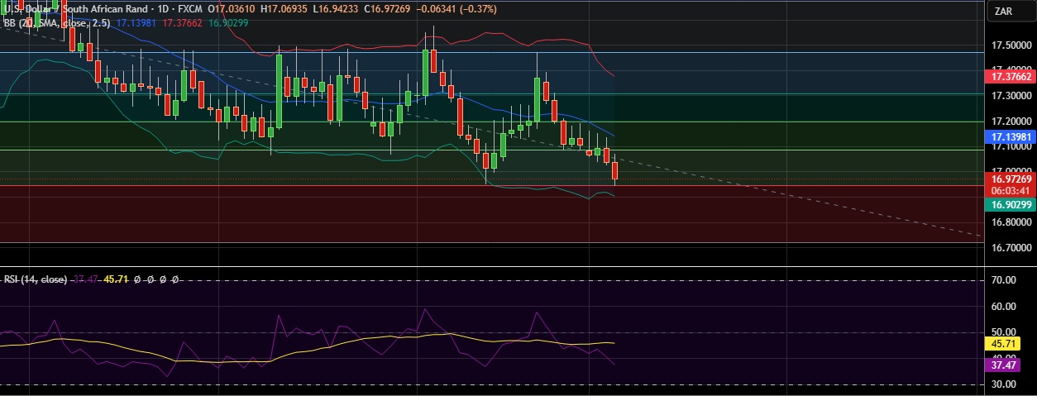Click the green 16.90299 price axis label
Viewport: 1037px width, 396px height.
pos(1009,203)
